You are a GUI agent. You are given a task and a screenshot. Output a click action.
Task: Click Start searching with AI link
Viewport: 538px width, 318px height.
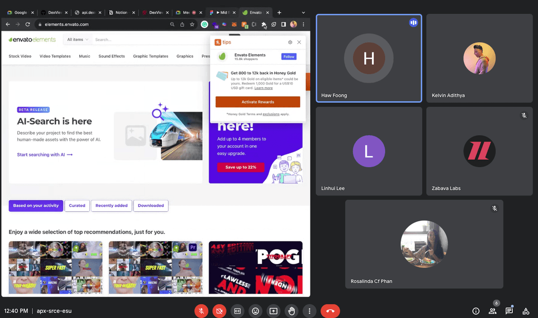pos(45,155)
